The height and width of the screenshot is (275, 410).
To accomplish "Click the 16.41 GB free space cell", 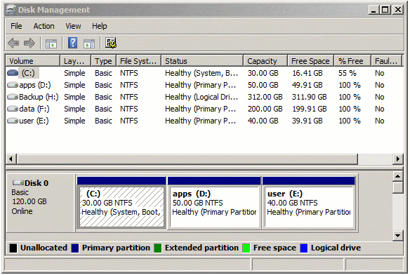I will point(307,73).
